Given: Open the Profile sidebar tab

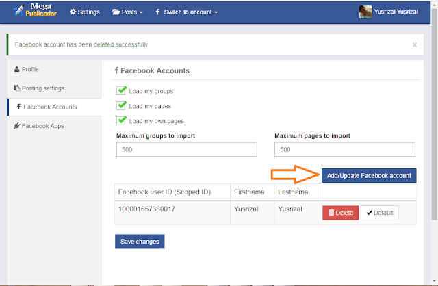Looking at the screenshot, I should pyautogui.click(x=54, y=69).
